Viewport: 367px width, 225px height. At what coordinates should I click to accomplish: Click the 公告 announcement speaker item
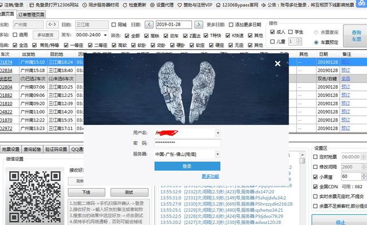(308, 5)
